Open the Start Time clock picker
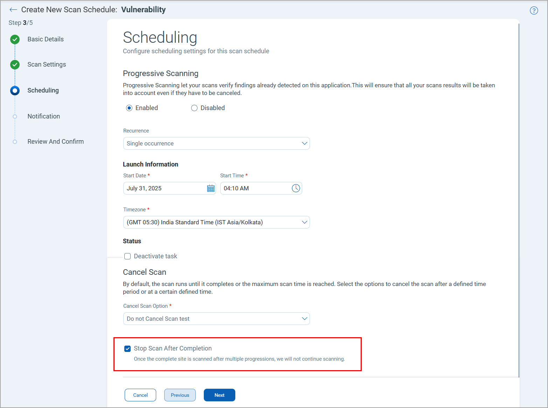The width and height of the screenshot is (548, 408). [x=296, y=188]
